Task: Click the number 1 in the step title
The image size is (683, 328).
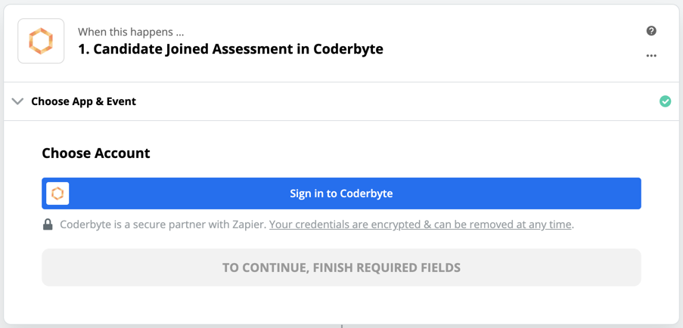Action: coord(82,50)
